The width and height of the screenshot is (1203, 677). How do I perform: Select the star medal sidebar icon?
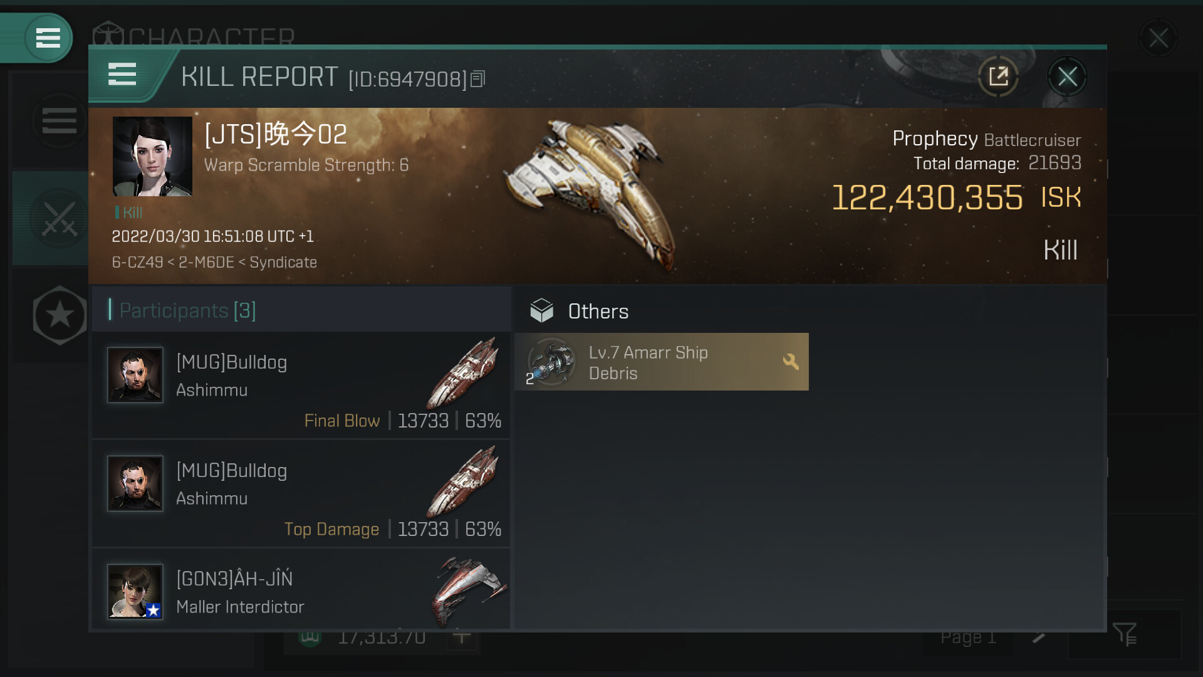(x=60, y=315)
